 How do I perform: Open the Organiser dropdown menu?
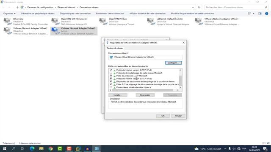(9, 14)
